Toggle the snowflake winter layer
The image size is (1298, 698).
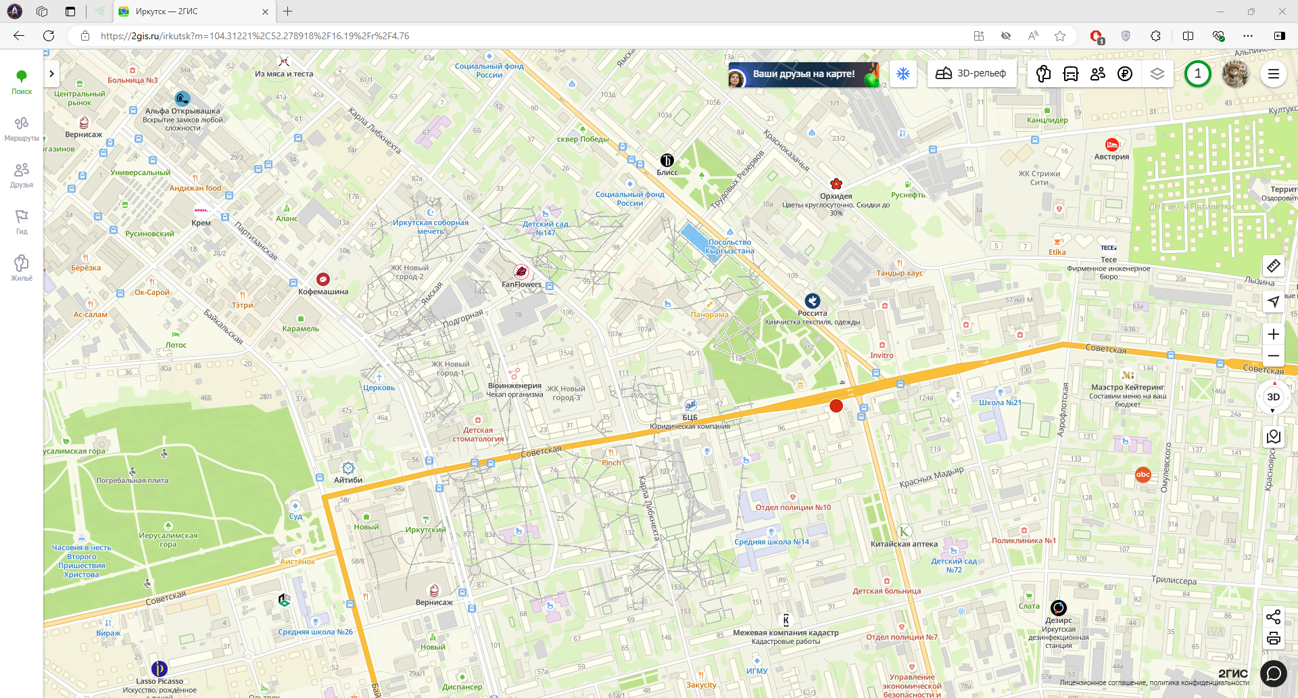click(903, 74)
